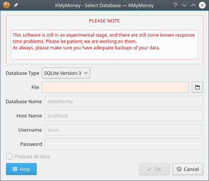209x181 pixels.
Task: Click the Cancel button text
Action: pyautogui.click(x=191, y=169)
